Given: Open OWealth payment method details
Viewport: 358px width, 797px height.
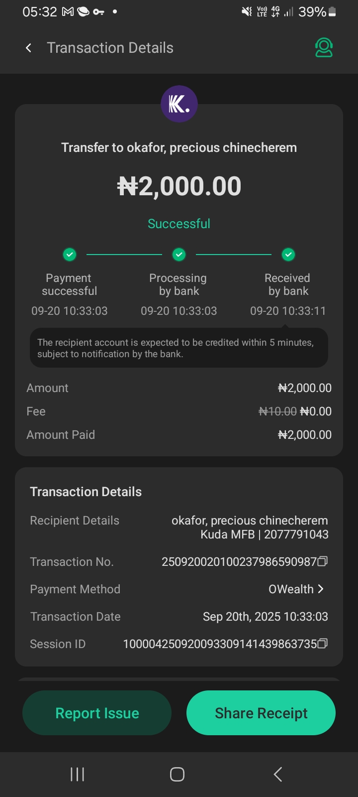Looking at the screenshot, I should coord(291,589).
